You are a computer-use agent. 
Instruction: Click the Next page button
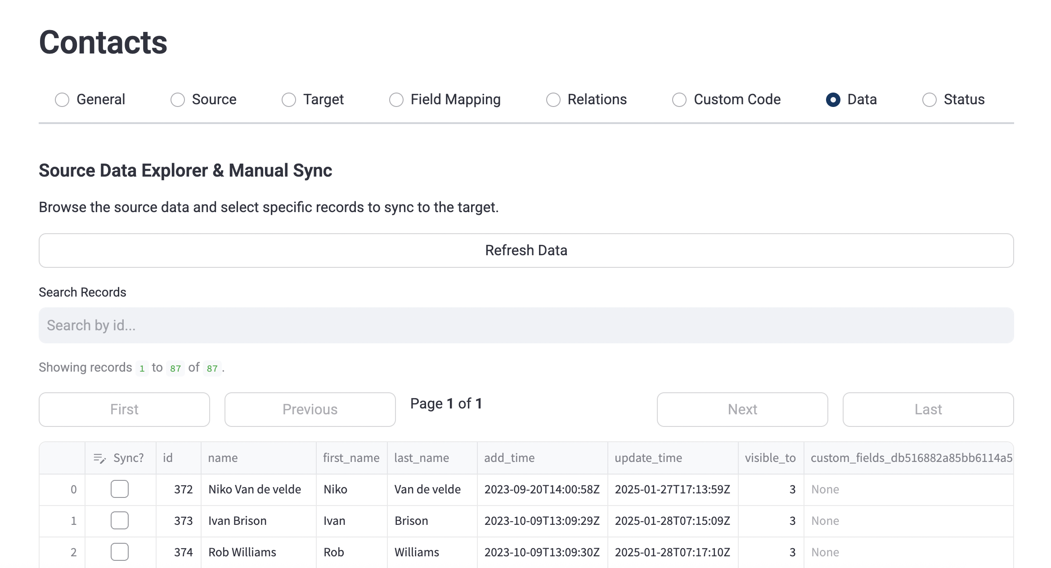742,409
